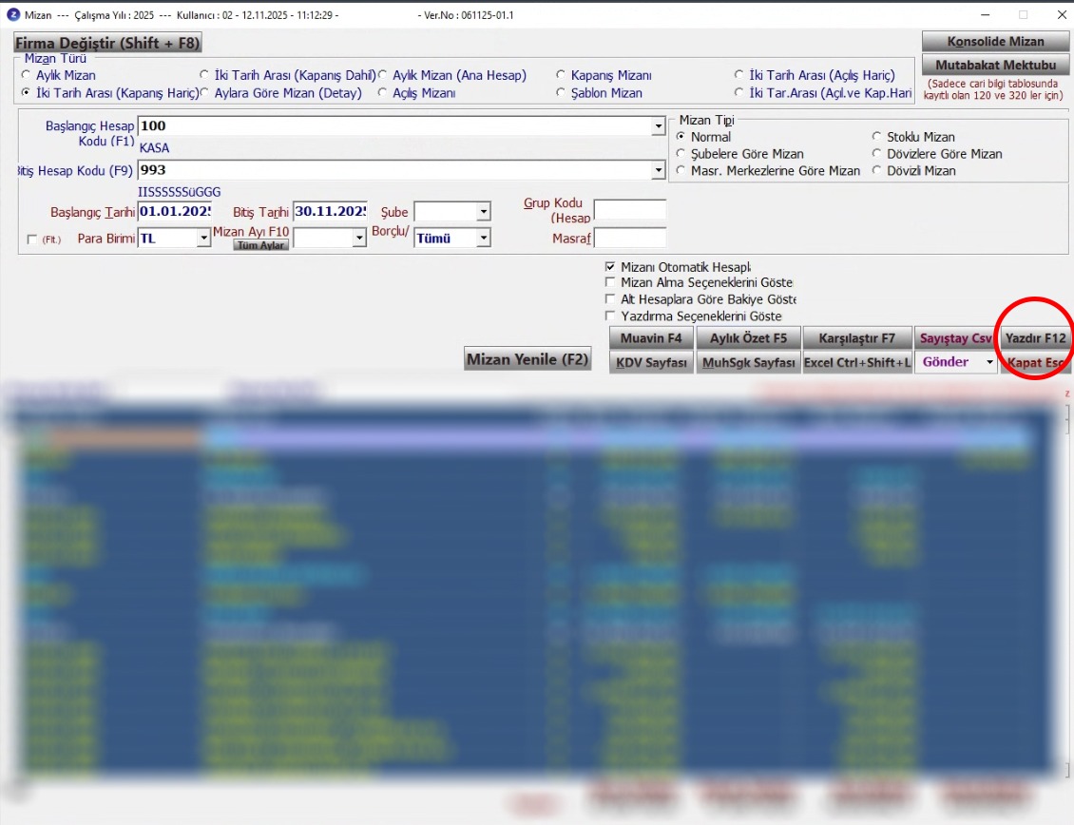1074x825 pixels.
Task: Click the Tüm Aylar small button
Action: (x=260, y=245)
